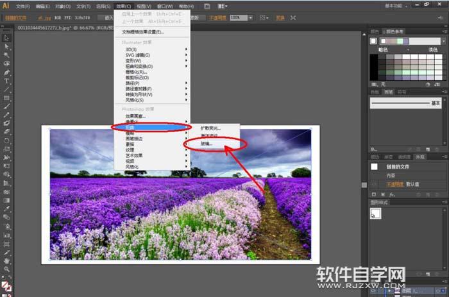The width and height of the screenshot is (449, 297).
Task: Select the 基本 brush in the brushes panel
Action: [406, 103]
